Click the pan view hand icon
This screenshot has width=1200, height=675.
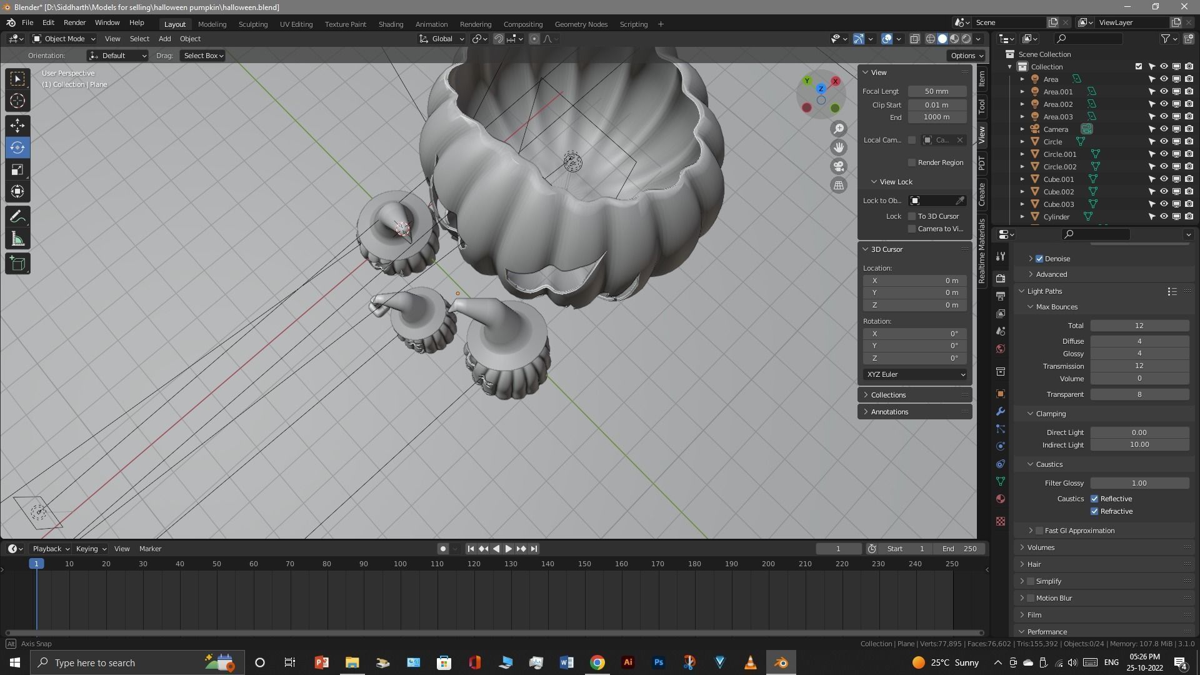point(839,147)
